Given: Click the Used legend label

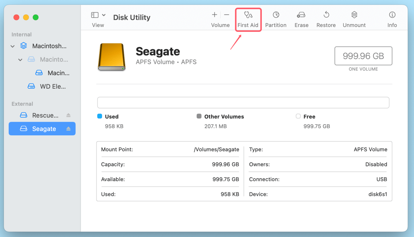Looking at the screenshot, I should pos(112,116).
